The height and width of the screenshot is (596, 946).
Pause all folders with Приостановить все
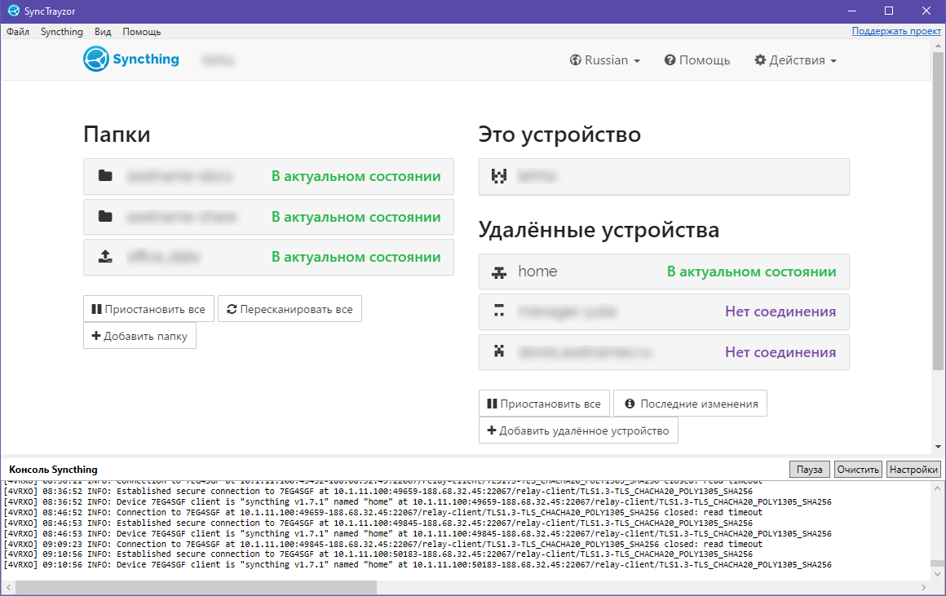(x=148, y=309)
